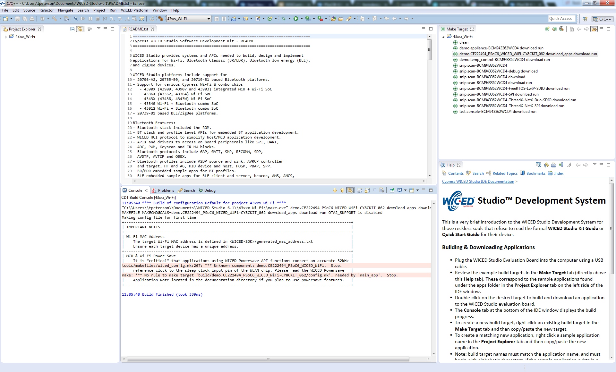Toggle the C/C++ perspective button
This screenshot has height=372, width=616.
603,19
